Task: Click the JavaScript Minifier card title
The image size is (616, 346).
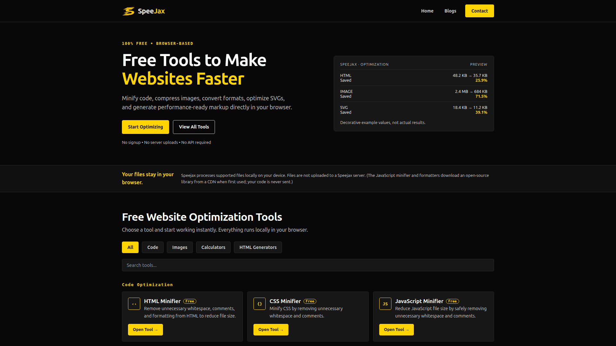Action: 419,301
